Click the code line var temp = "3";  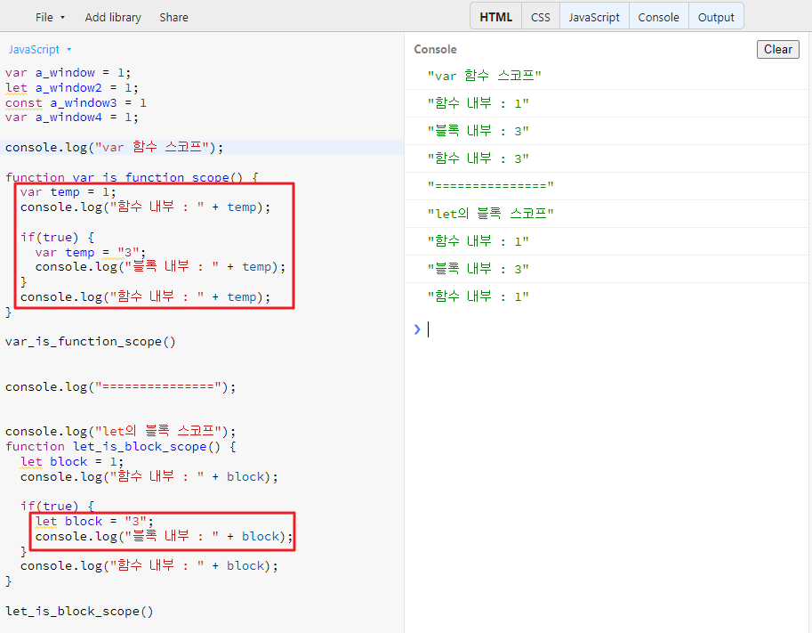coord(90,253)
